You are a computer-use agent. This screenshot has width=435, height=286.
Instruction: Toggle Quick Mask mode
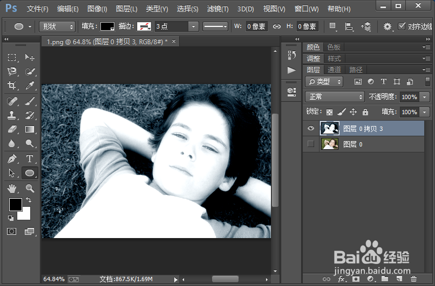pyautogui.click(x=12, y=231)
